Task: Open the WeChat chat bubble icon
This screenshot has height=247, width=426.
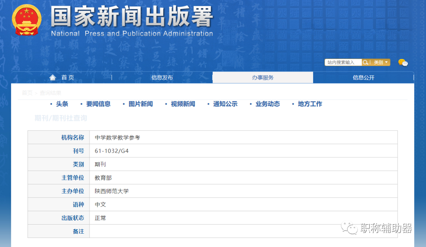Action: tap(403, 63)
